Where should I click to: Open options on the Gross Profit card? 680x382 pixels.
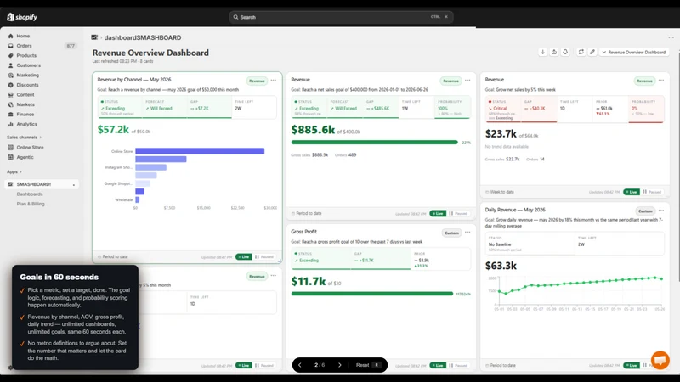(467, 232)
